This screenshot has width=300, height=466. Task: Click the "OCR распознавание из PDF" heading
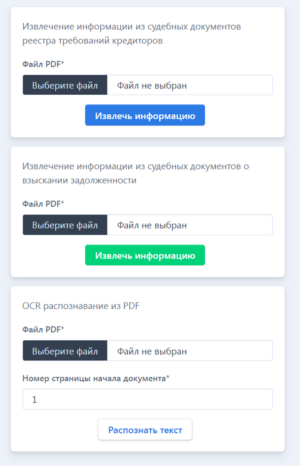[81, 306]
